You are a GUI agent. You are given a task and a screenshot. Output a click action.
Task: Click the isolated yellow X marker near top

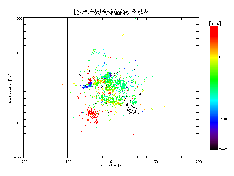coord(123,35)
